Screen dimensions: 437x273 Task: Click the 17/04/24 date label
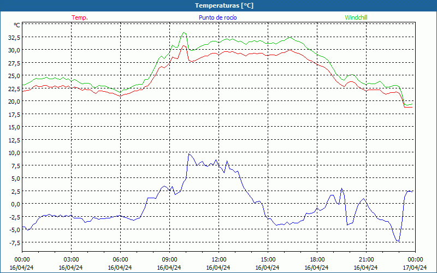click(x=415, y=268)
